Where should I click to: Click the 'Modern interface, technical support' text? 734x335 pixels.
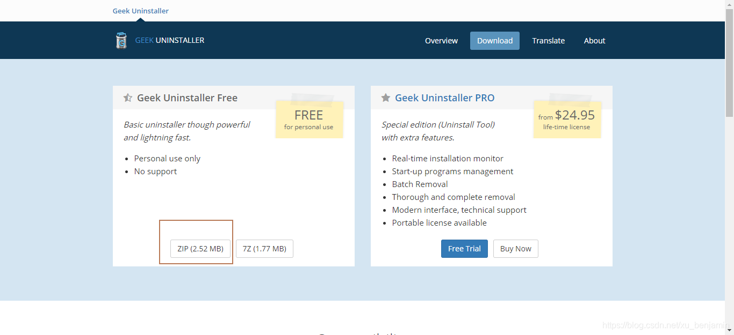459,210
